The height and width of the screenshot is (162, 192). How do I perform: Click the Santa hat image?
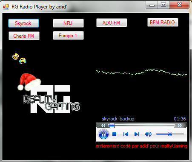pos(29,82)
